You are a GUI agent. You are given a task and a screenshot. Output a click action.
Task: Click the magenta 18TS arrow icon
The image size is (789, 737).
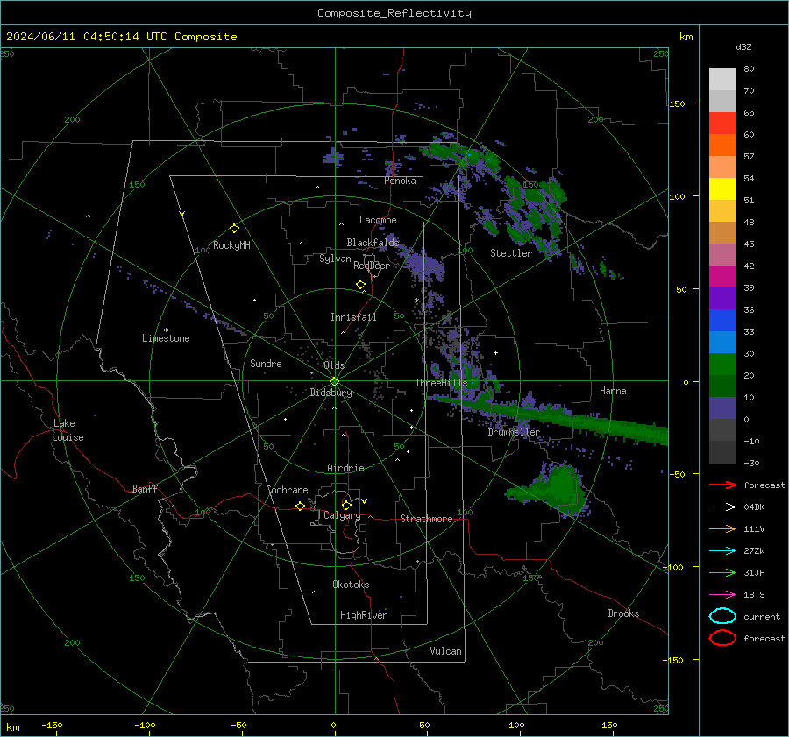pos(722,595)
